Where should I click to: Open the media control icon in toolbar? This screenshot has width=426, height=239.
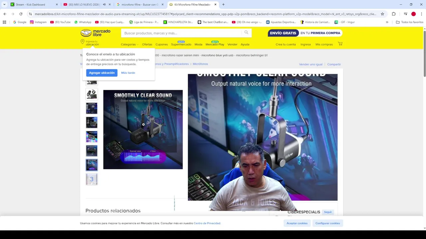405,14
